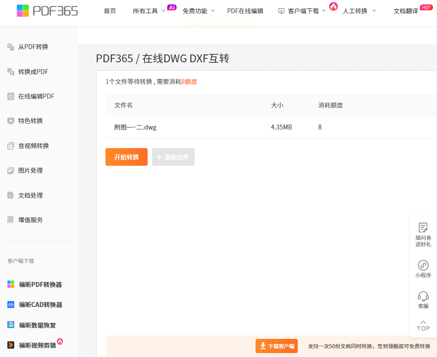Screen dimensions: 437x357
Task: Open the 所有工具 menu
Action: tap(145, 11)
